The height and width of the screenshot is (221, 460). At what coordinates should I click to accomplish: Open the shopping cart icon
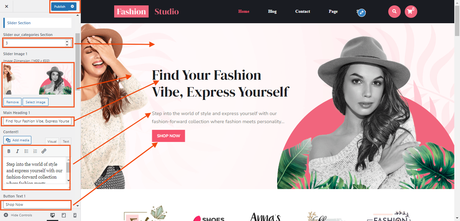click(411, 11)
